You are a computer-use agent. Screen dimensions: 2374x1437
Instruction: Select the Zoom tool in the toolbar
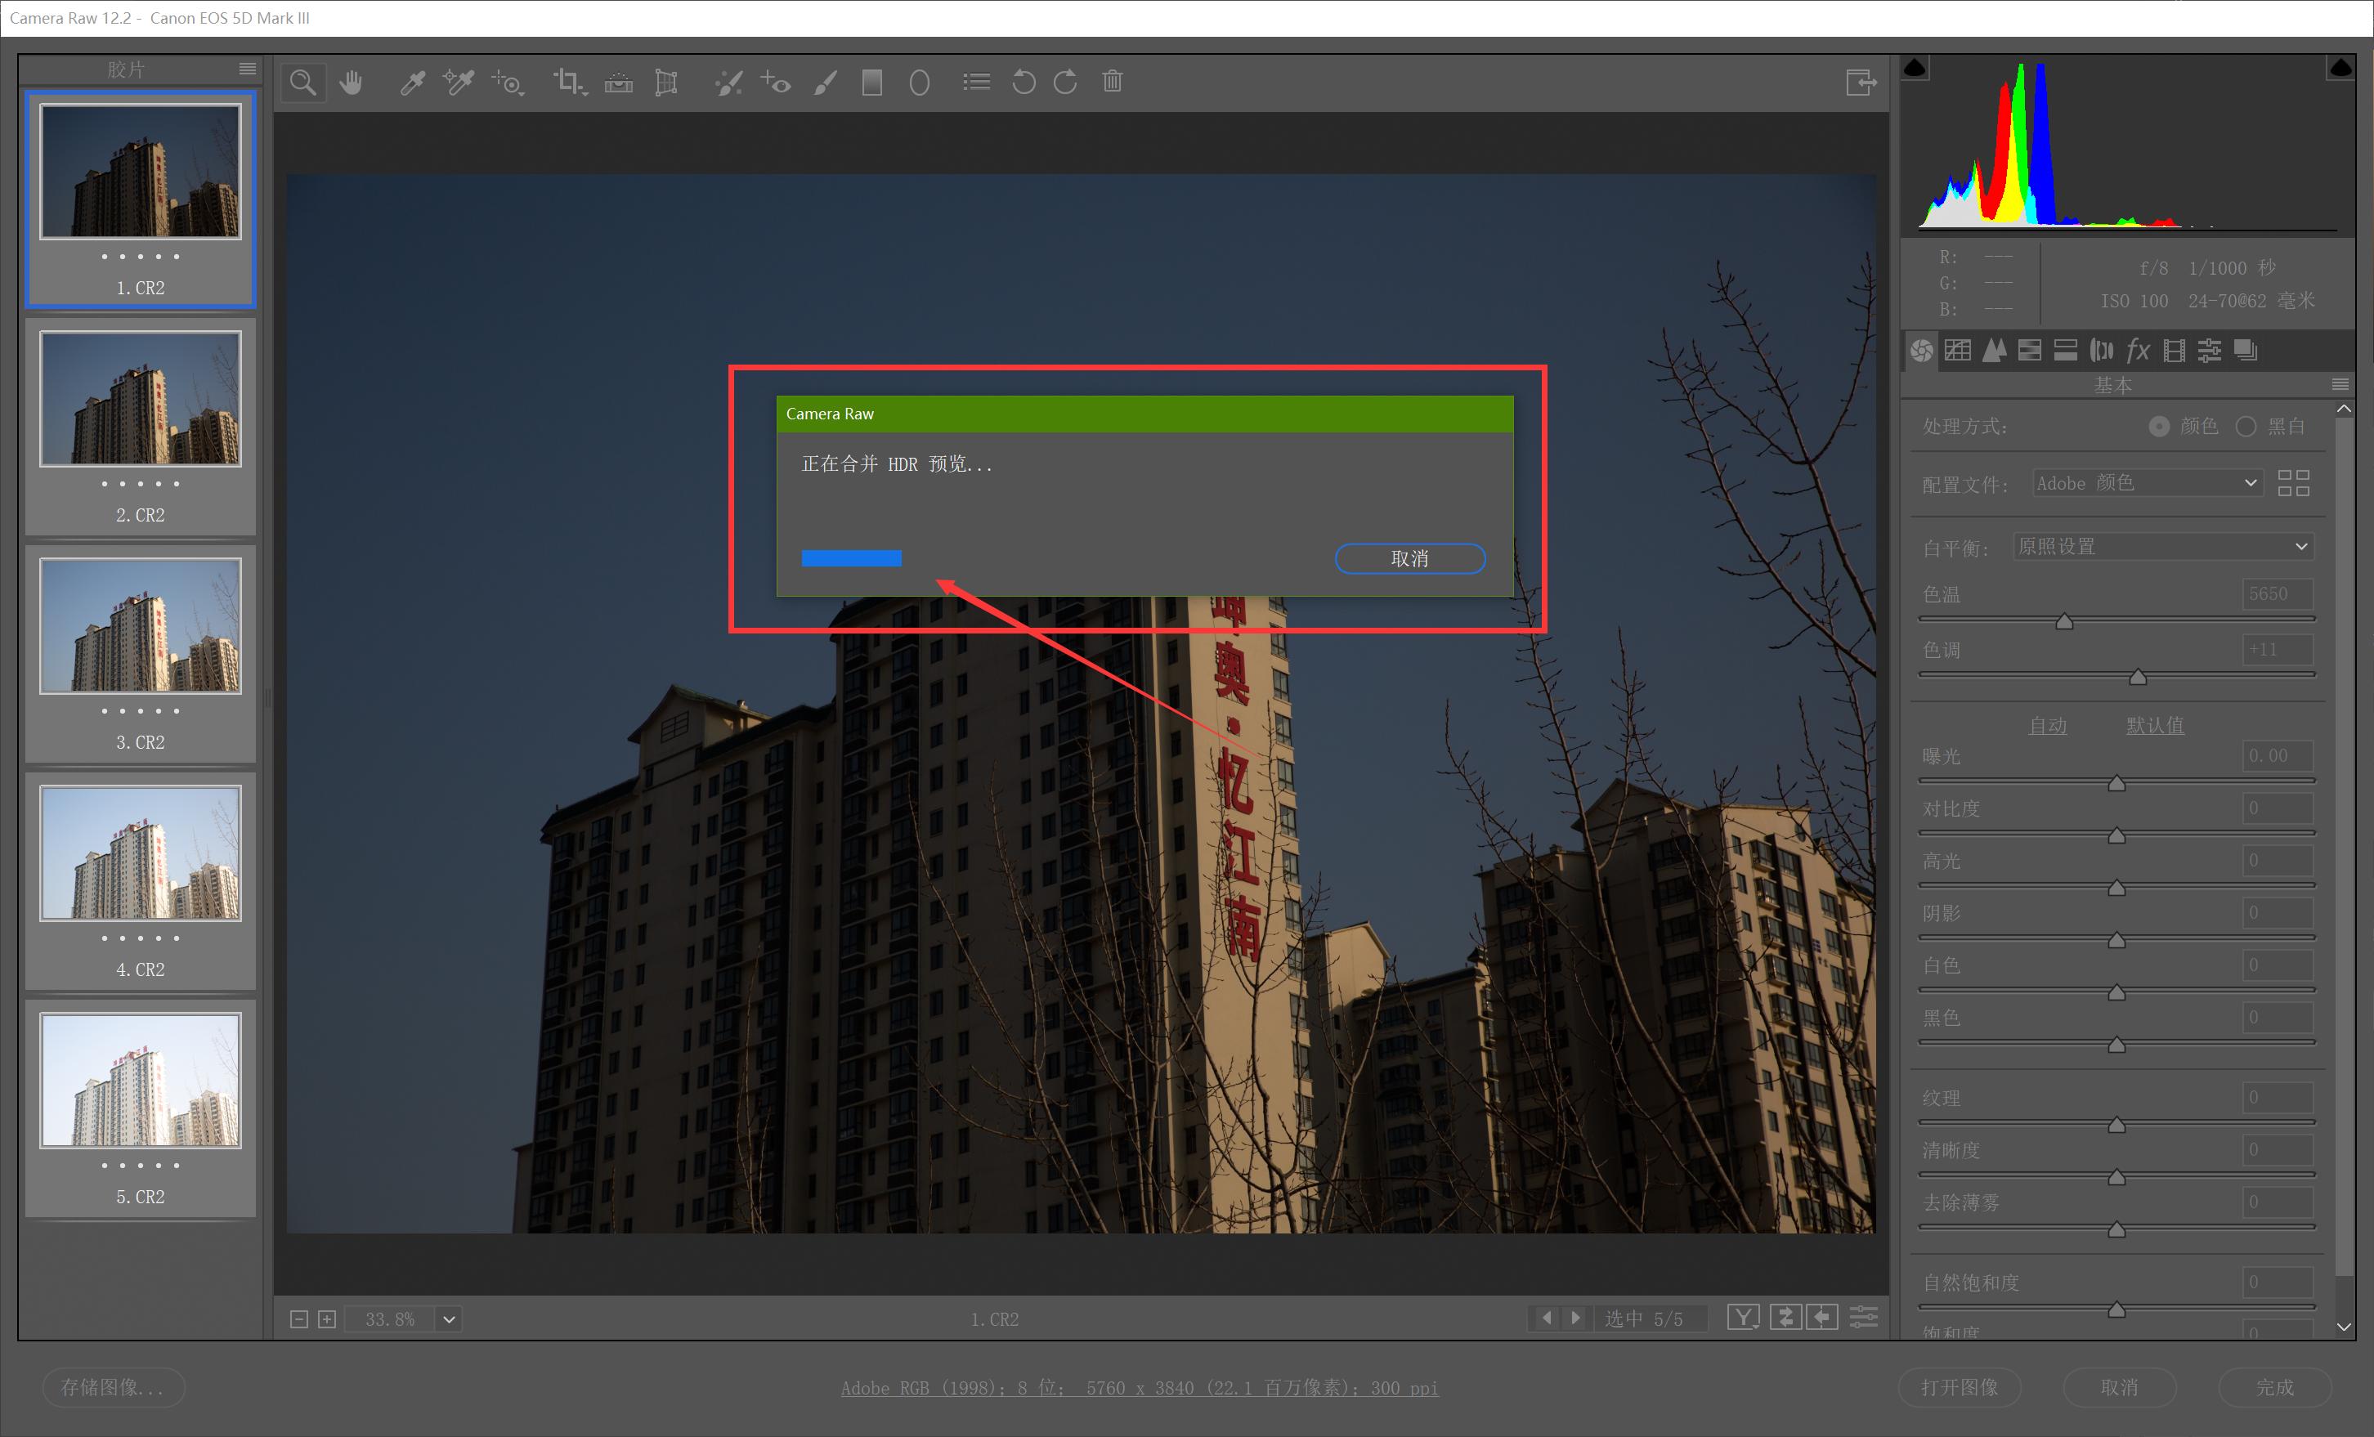tap(302, 83)
